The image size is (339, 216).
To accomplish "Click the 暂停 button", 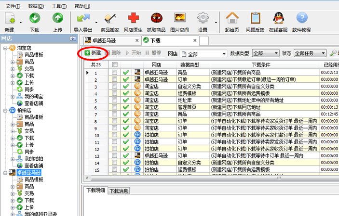I will point(153,52).
